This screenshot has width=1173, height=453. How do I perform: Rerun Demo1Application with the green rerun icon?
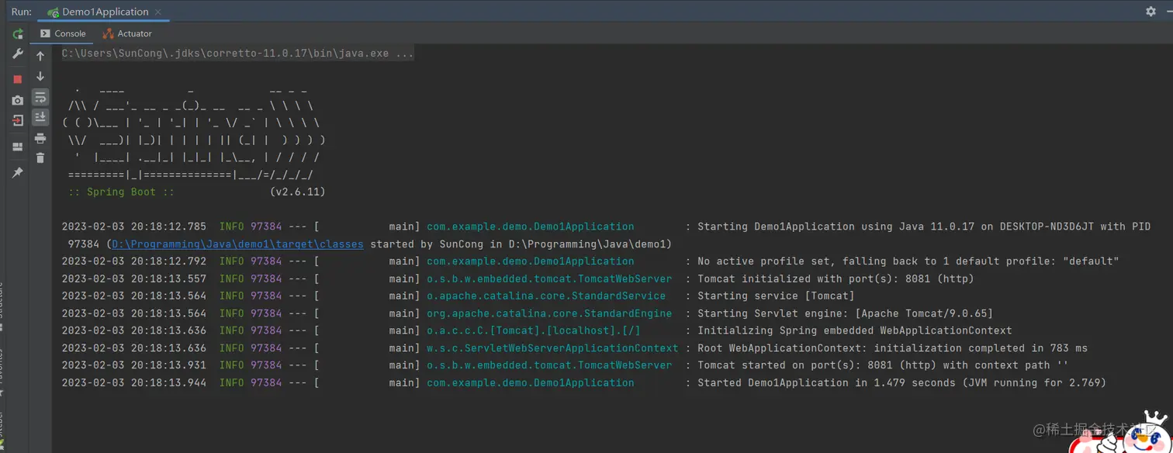(18, 34)
